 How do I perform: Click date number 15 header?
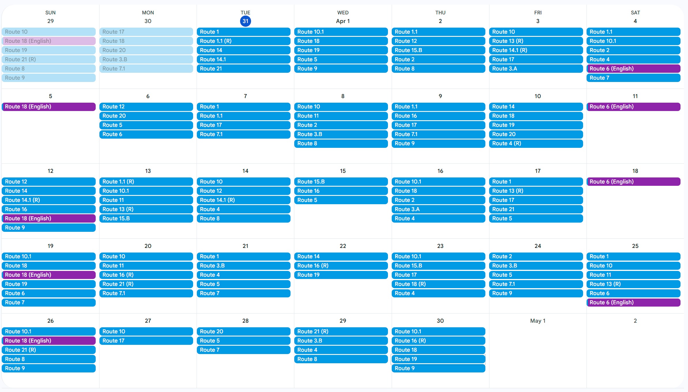[x=343, y=171]
